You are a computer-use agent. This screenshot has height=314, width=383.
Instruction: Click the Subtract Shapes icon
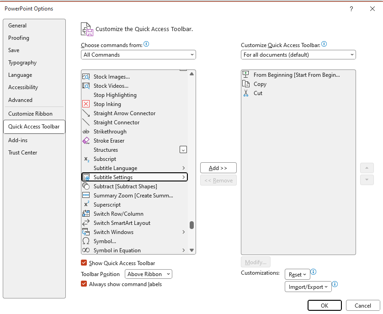pyautogui.click(x=86, y=186)
